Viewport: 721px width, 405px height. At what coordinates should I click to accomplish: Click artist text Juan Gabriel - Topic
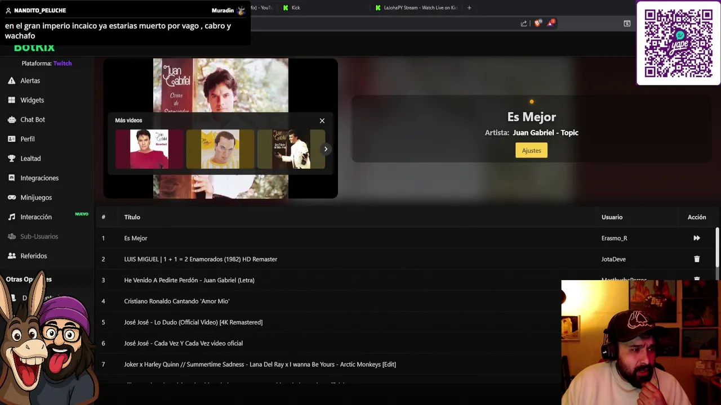click(545, 133)
